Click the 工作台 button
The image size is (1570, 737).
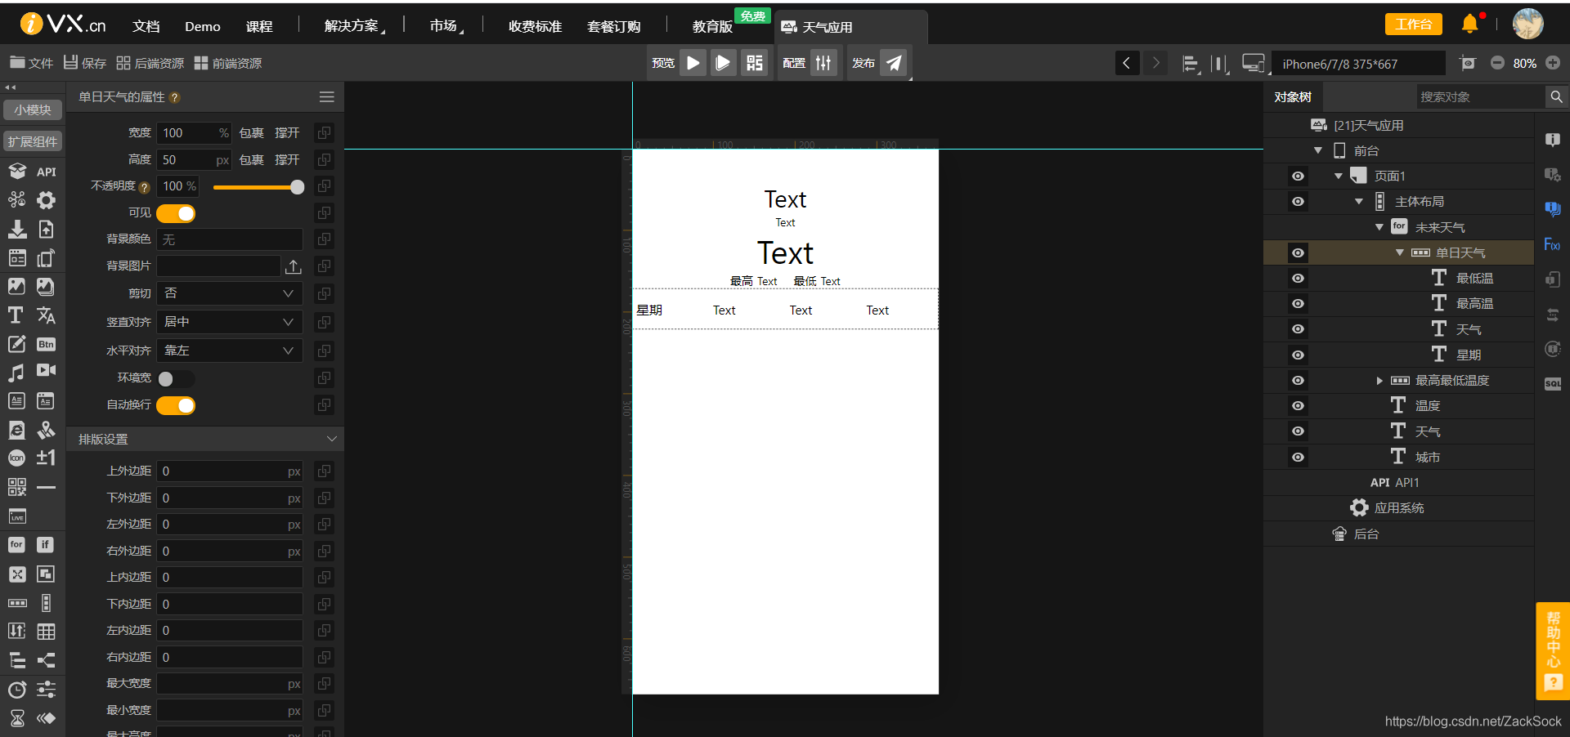[1413, 25]
